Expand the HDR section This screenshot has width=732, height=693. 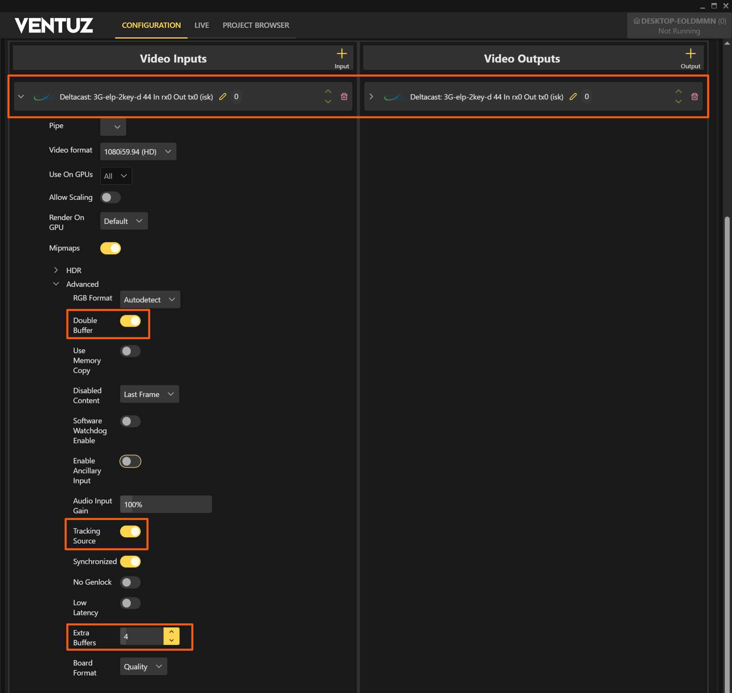pos(56,270)
